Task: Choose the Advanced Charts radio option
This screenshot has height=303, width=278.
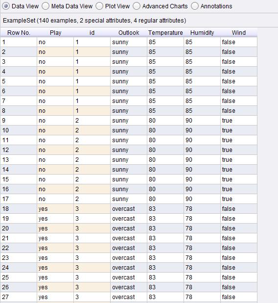Action: pyautogui.click(x=160, y=6)
